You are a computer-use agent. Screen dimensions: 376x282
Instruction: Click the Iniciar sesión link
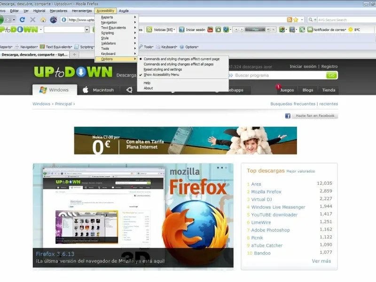[303, 66]
